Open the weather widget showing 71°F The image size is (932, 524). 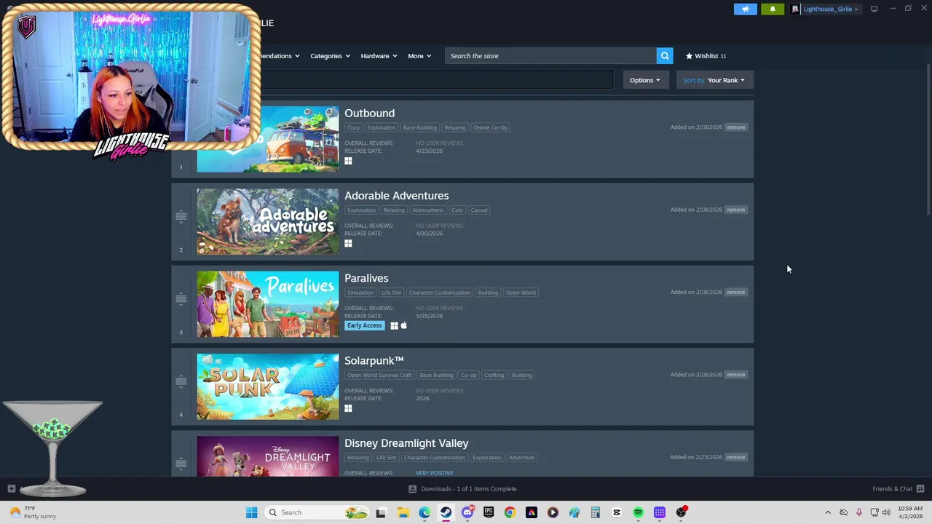33,512
